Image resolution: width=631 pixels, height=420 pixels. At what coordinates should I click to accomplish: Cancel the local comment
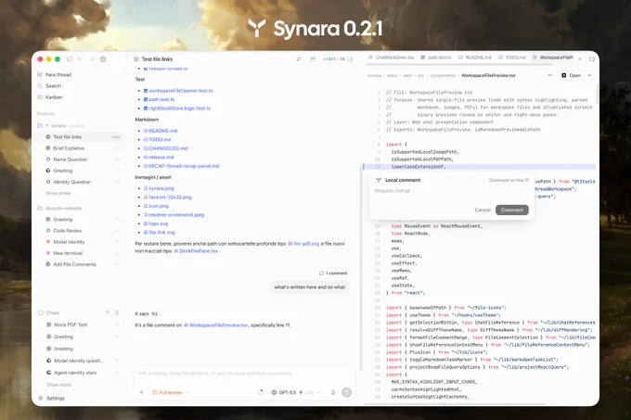(x=483, y=210)
